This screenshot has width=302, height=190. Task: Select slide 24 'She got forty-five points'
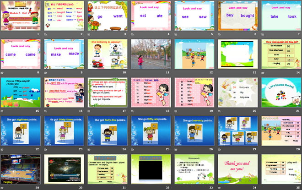(108, 130)
